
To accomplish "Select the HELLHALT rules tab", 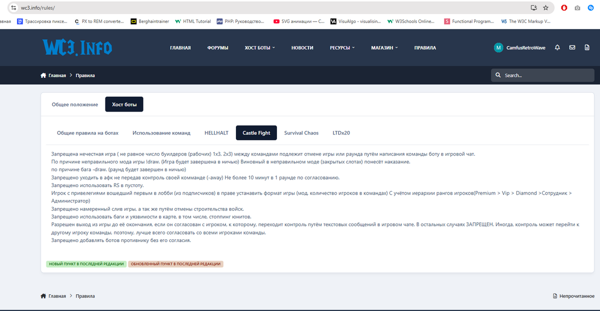I will click(216, 133).
